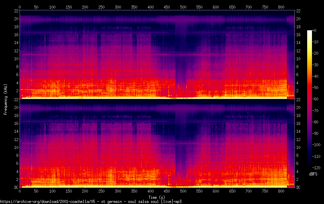Viewport: 324px width, 204px height.
Task: Click the "-70" colorbar scale value
Action: pyautogui.click(x=315, y=111)
